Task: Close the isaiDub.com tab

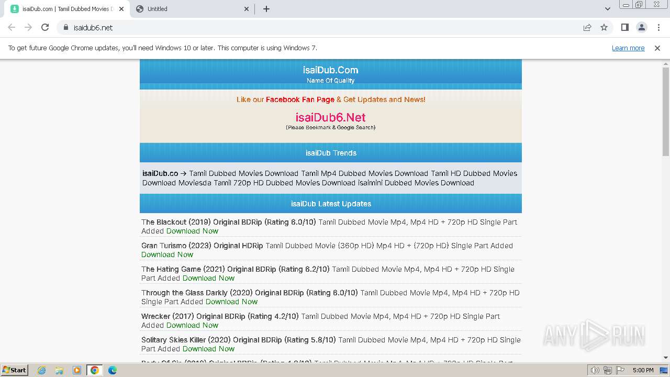Action: 121,9
